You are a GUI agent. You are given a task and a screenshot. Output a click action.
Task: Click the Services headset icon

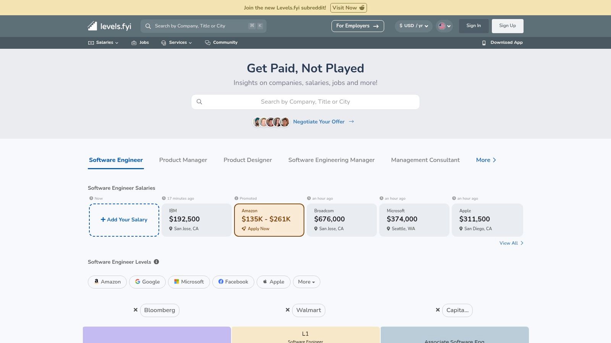click(x=163, y=43)
